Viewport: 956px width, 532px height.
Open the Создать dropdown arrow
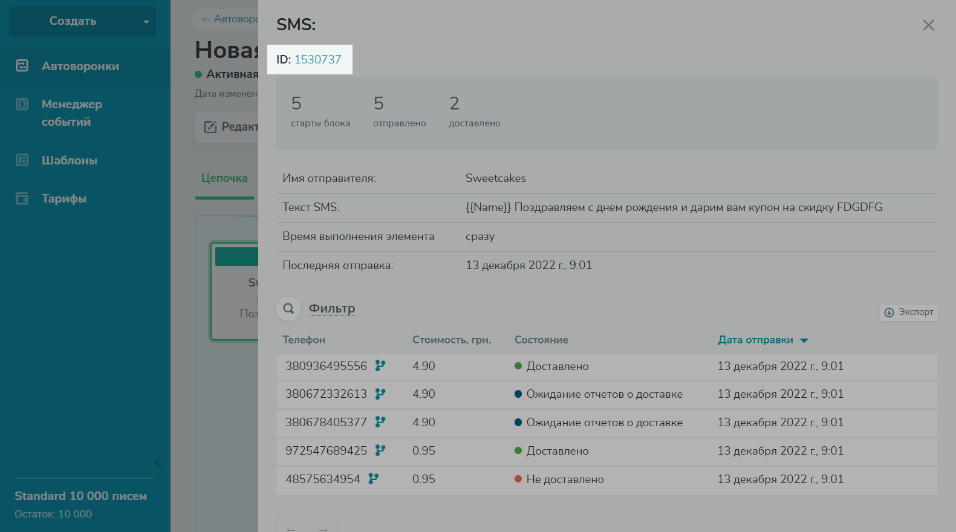[x=146, y=22]
